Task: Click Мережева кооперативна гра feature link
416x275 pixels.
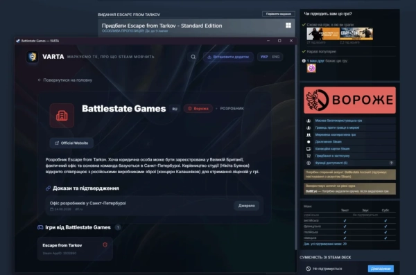Action: (x=336, y=134)
